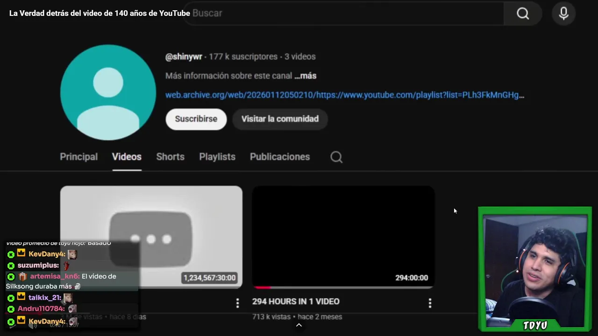Open three-dot menu for 294 HOURS video

tap(430, 303)
